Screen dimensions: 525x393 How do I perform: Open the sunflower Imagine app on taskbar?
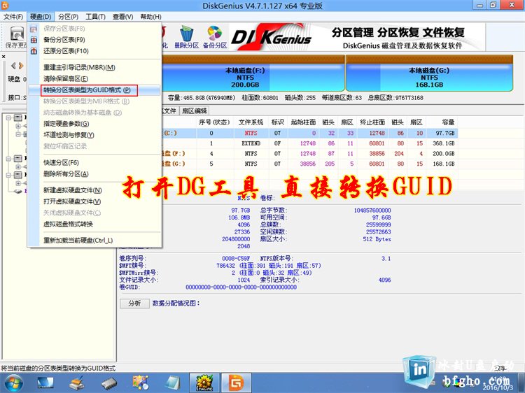point(204,383)
